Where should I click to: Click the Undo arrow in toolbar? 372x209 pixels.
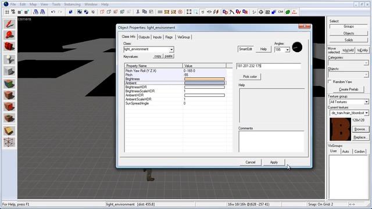tap(53, 12)
